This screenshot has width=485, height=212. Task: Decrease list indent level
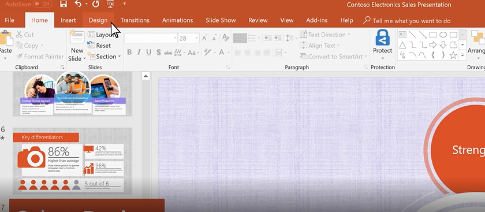pos(268,38)
